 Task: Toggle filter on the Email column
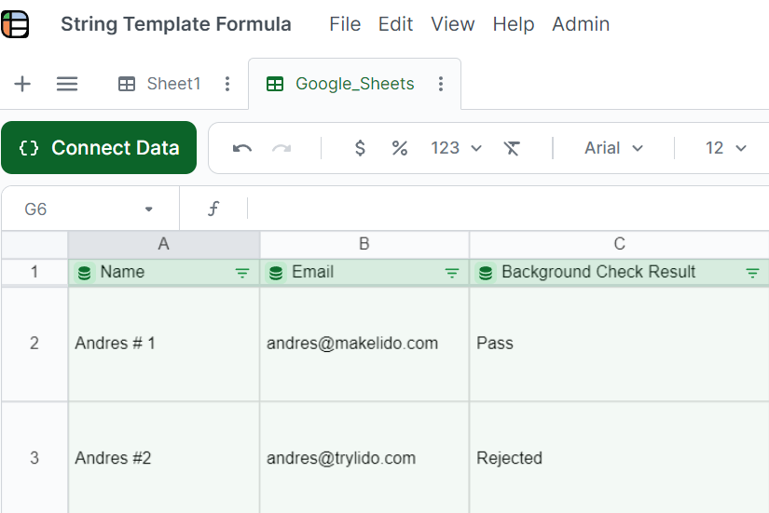pyautogui.click(x=452, y=273)
